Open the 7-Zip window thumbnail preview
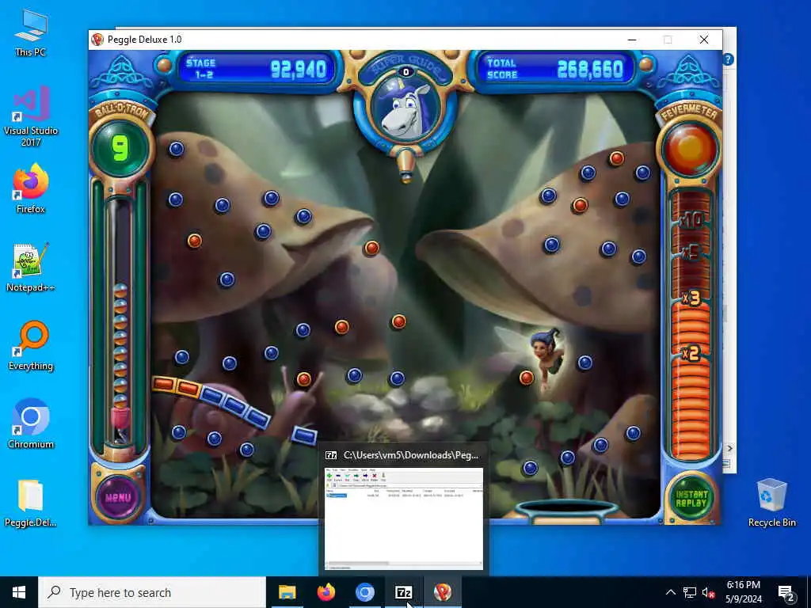The width and height of the screenshot is (811, 608). click(404, 519)
